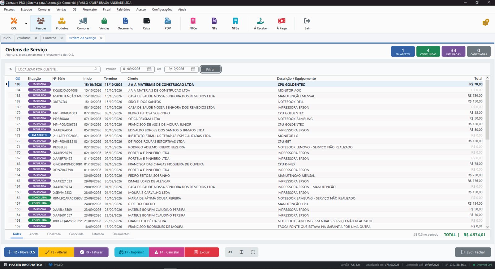Expand the O.S. toolbar dropdown arrow
This screenshot has height=269, width=495.
pyautogui.click(x=26, y=24)
